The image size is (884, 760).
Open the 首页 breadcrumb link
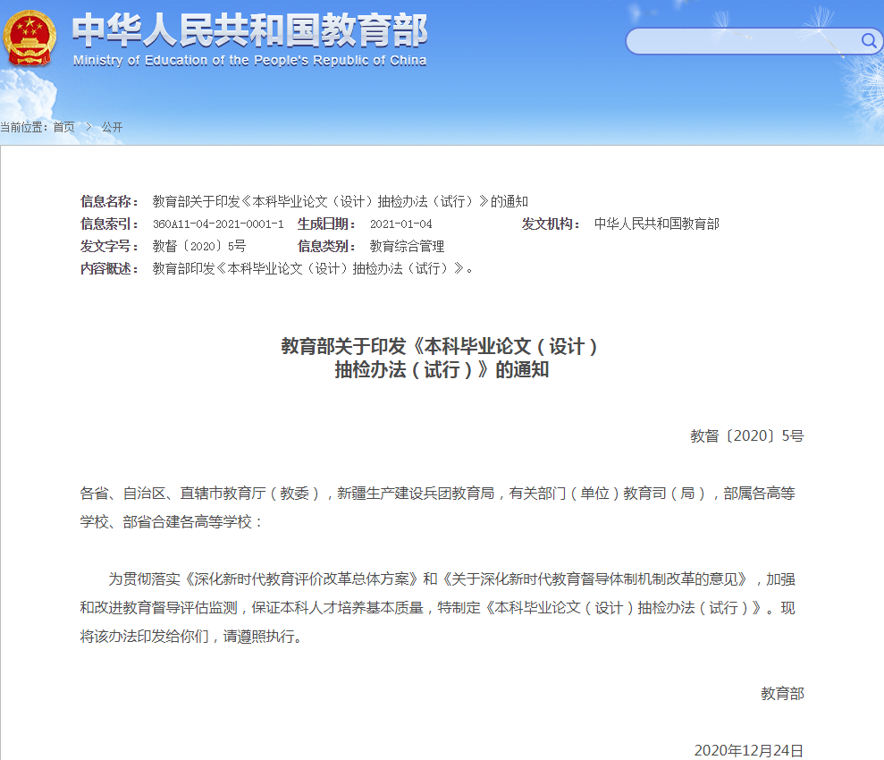pos(63,128)
